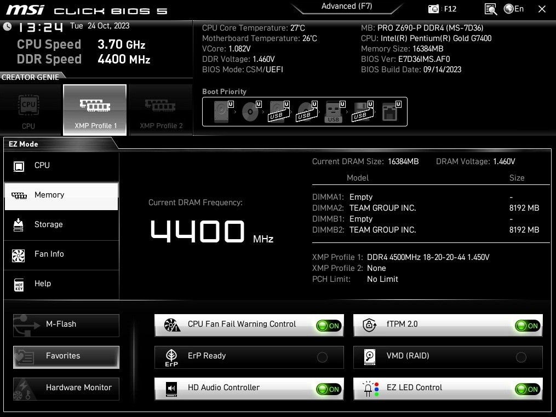
Task: Click the fan warning icon
Action: tap(173, 325)
